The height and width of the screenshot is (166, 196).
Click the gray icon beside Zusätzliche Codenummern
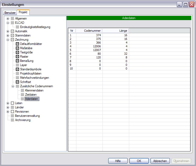pos(17,86)
